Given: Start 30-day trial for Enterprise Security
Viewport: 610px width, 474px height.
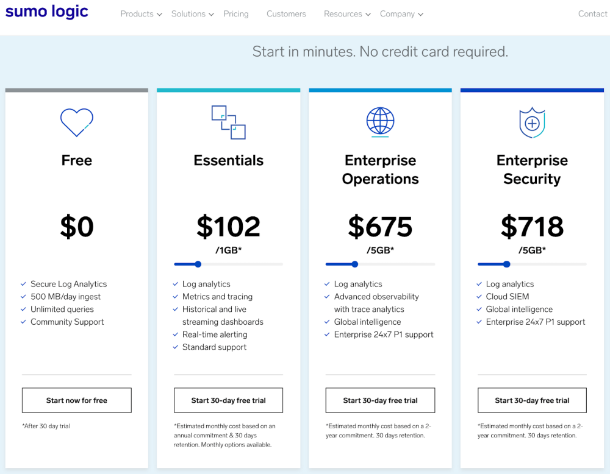Looking at the screenshot, I should pyautogui.click(x=532, y=400).
